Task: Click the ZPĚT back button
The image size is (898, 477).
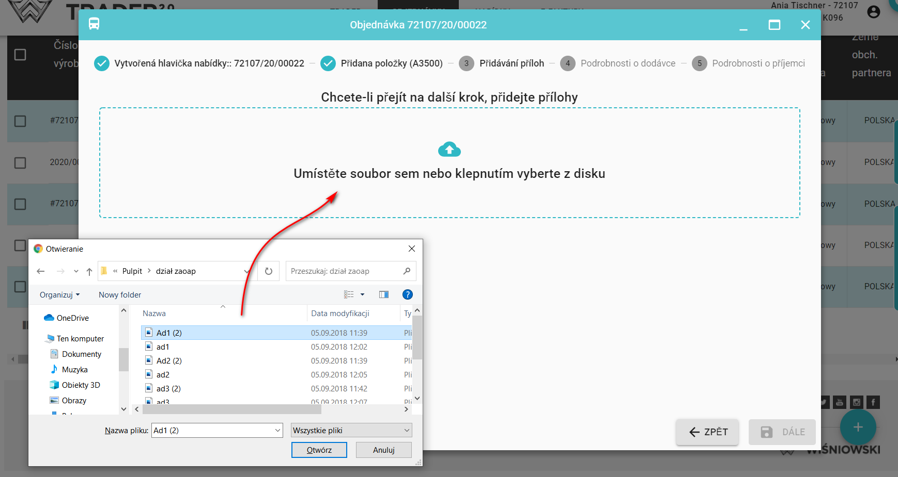Action: point(707,432)
